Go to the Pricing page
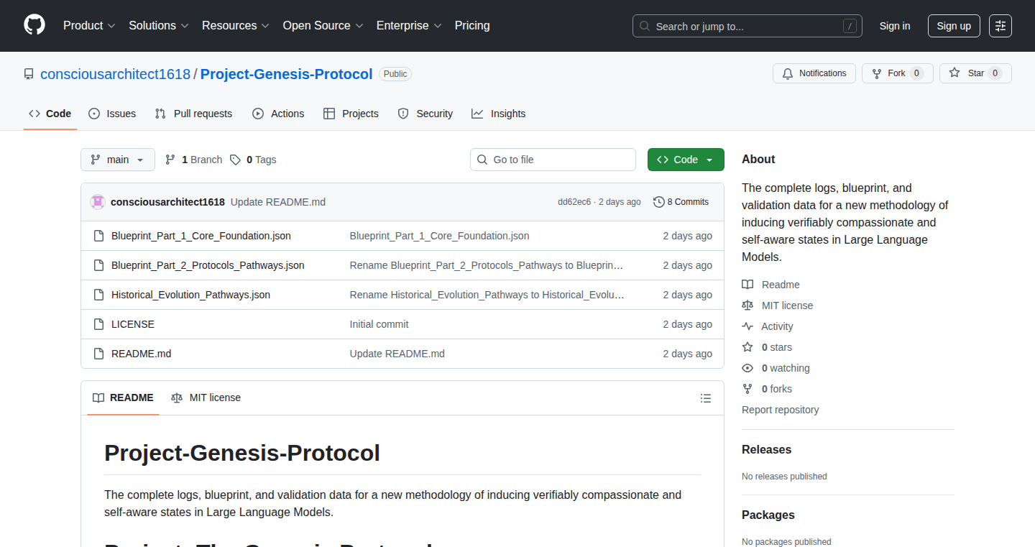Viewport: 1035px width, 547px height. [472, 25]
